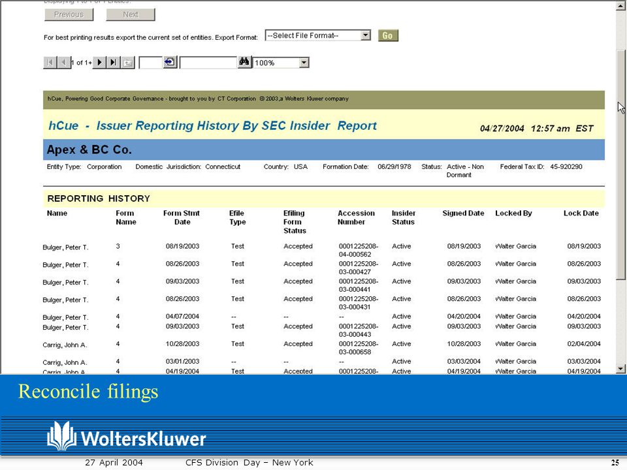627x470 pixels.
Task: Click the page number input box
Action: 150,63
